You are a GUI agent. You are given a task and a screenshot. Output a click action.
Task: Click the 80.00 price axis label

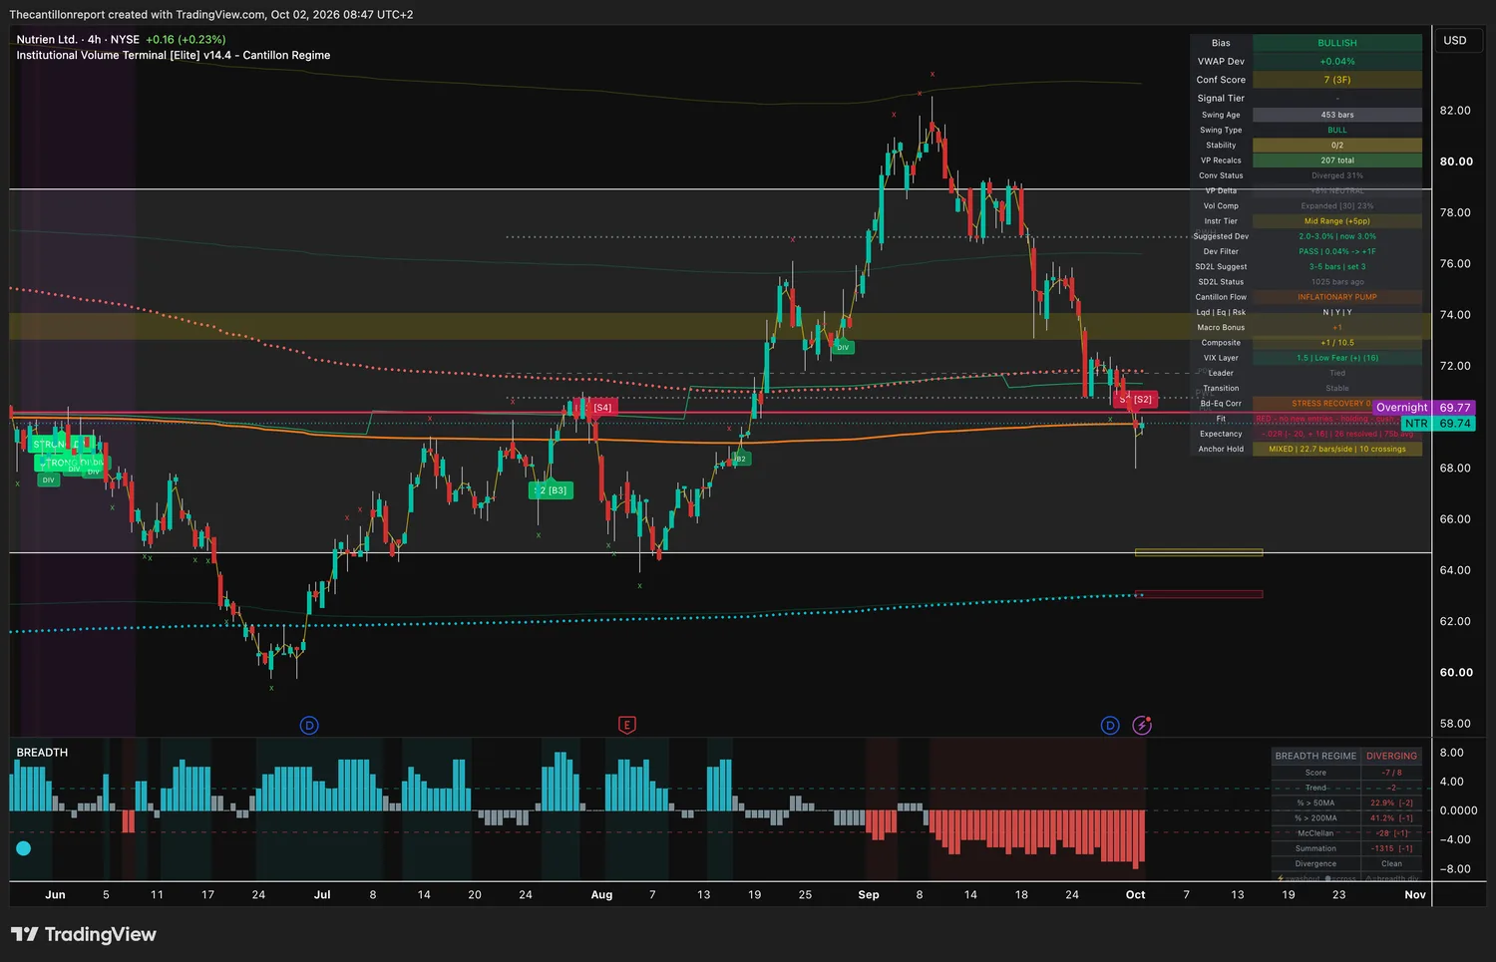click(1455, 161)
